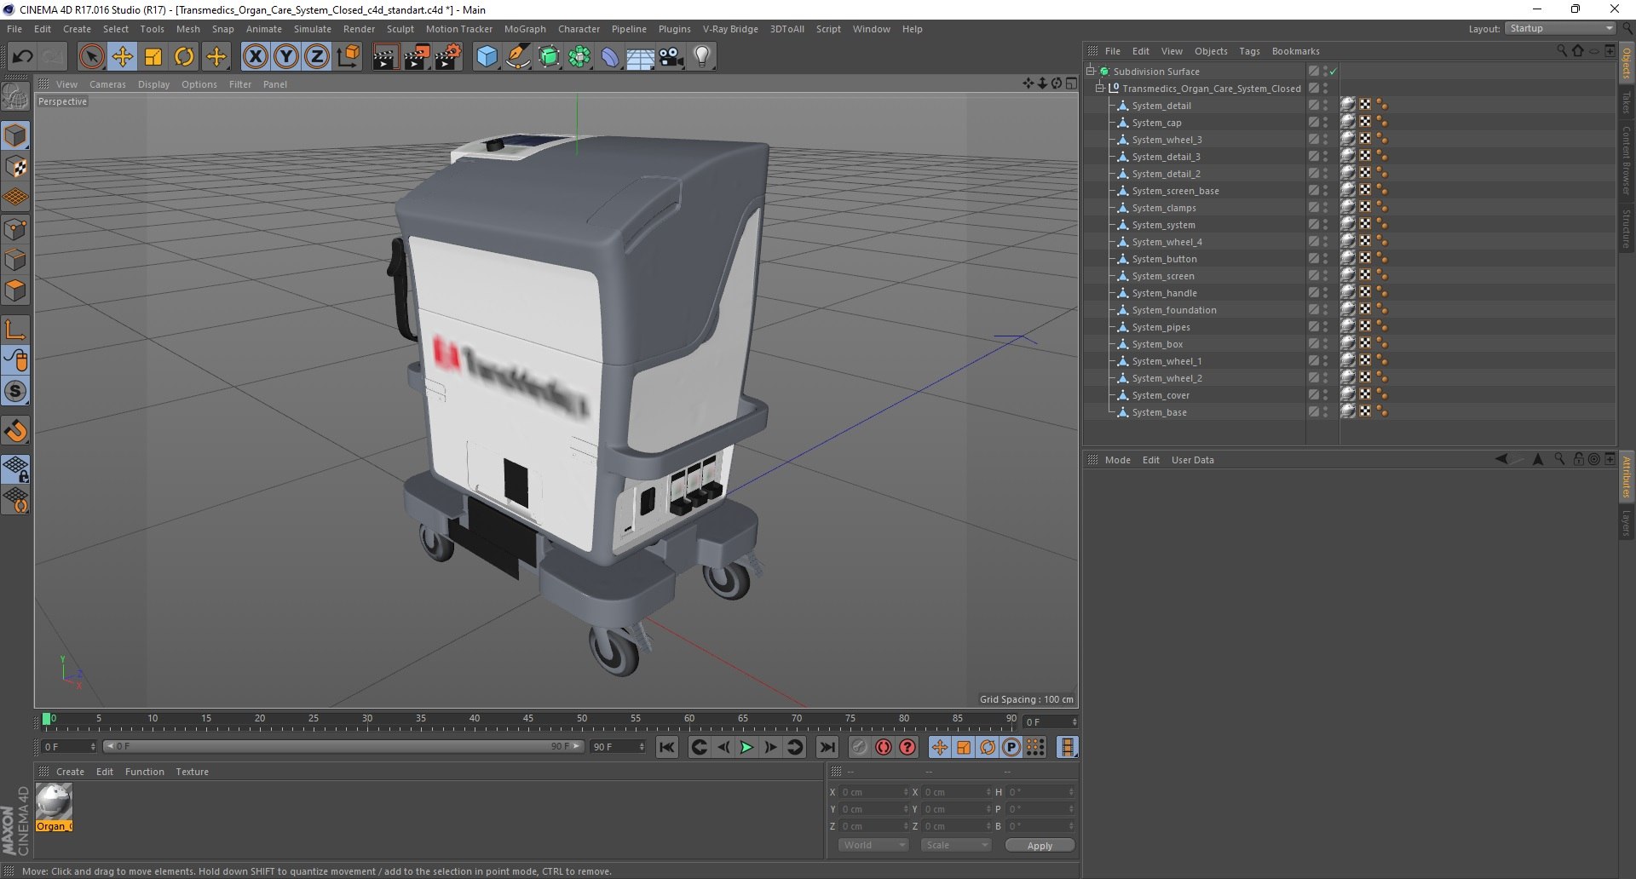Select the Move tool in top toolbar
Image resolution: width=1636 pixels, height=879 pixels.
tap(122, 57)
